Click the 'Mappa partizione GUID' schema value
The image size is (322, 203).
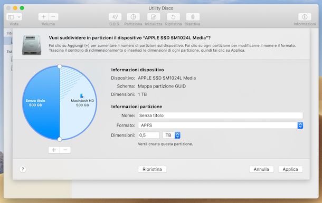coord(162,86)
